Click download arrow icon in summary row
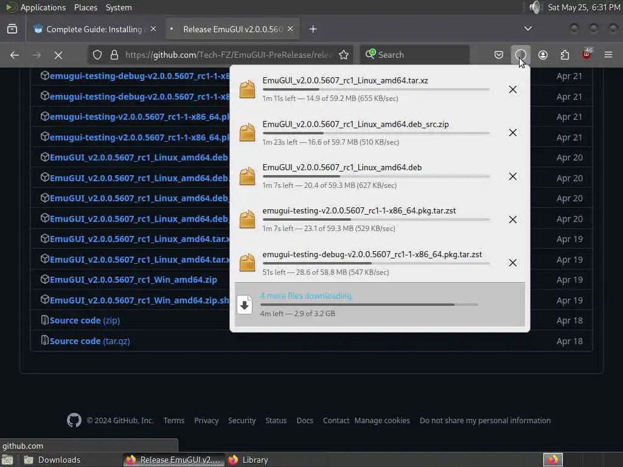Screen dimensions: 623x467 click(x=245, y=305)
